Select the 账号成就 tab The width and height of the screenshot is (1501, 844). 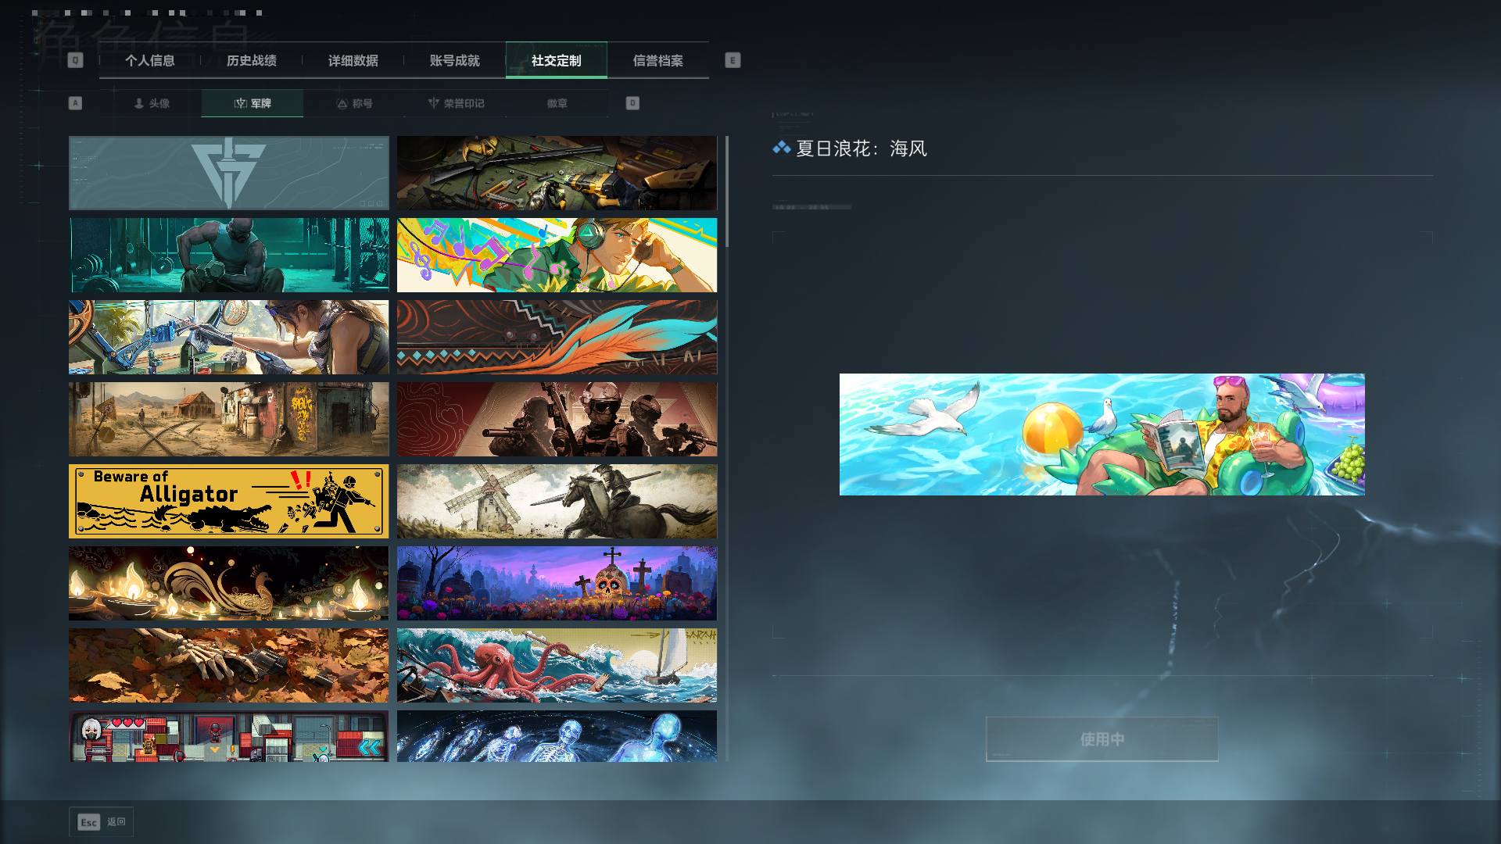pyautogui.click(x=455, y=60)
